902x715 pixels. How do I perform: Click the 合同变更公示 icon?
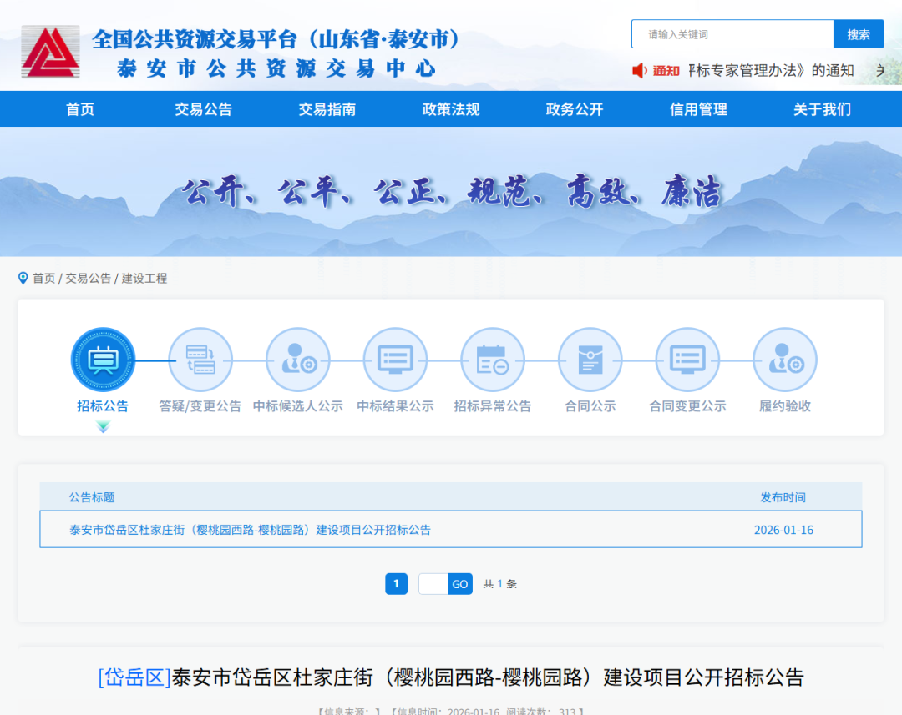click(x=687, y=360)
